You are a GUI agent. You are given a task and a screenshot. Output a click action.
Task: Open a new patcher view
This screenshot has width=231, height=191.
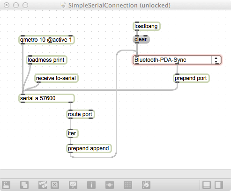[24, 185]
